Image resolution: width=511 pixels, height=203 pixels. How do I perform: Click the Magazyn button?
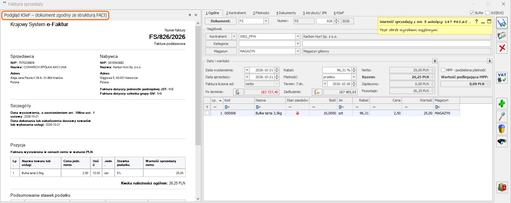pyautogui.click(x=221, y=51)
